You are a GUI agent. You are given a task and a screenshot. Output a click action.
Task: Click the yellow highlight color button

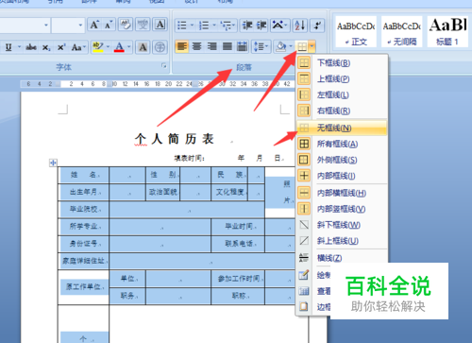[98, 47]
